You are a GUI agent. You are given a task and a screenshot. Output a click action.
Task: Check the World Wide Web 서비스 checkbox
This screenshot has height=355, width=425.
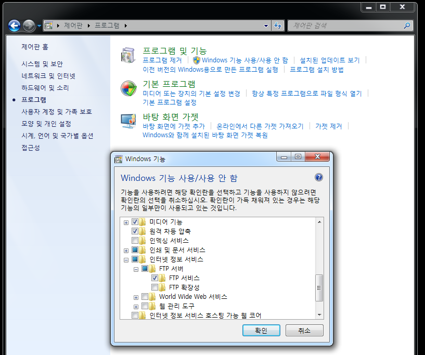145,296
